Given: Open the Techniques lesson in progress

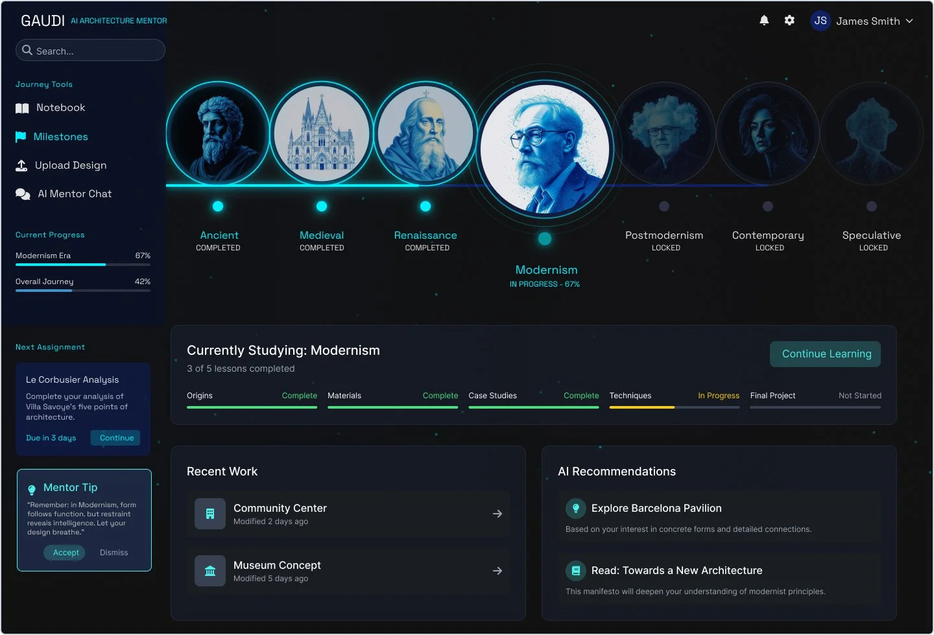Looking at the screenshot, I should pos(675,399).
